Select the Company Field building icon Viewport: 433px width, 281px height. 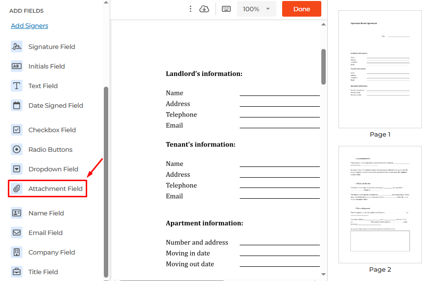click(x=17, y=252)
